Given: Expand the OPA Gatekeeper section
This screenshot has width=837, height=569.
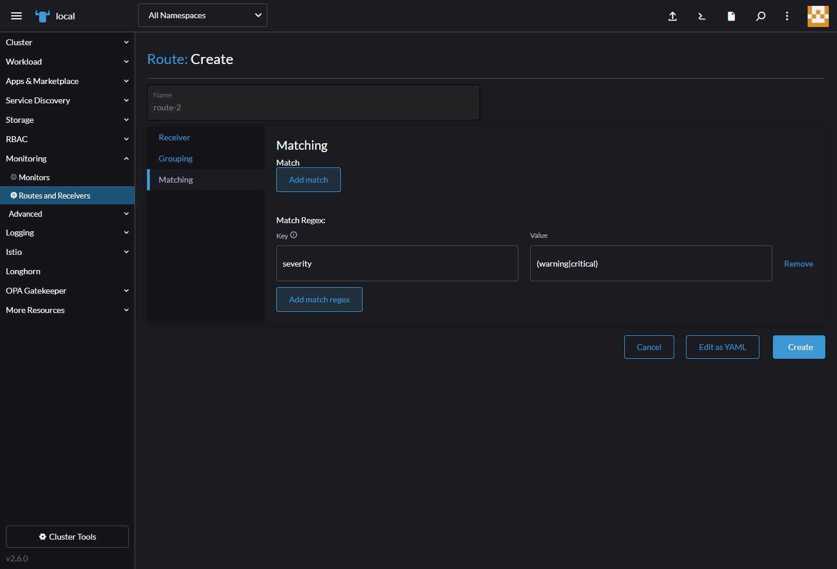Looking at the screenshot, I should [67, 291].
